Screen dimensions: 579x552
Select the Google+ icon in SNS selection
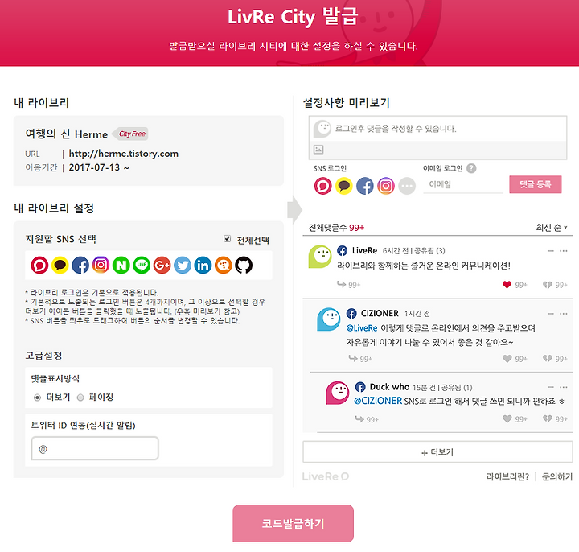click(x=162, y=265)
